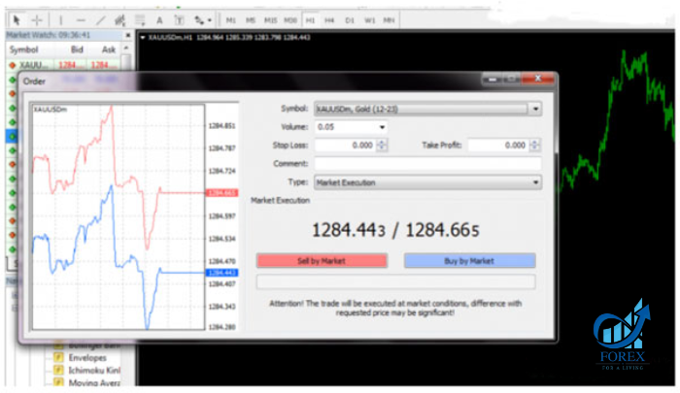Image resolution: width=680 pixels, height=393 pixels.
Task: Switch chart to M1 timeframe
Action: [231, 20]
